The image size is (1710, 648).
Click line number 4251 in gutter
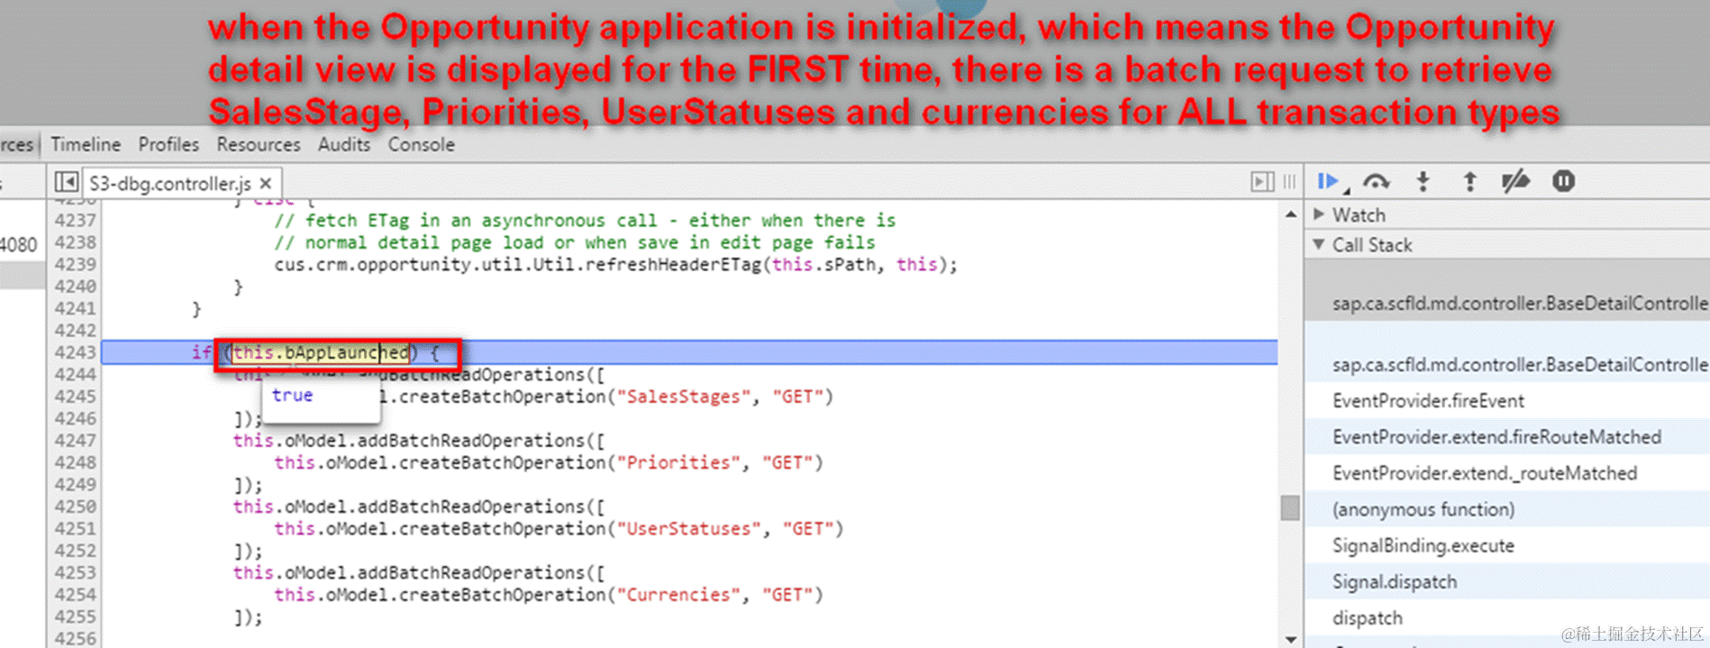[75, 528]
